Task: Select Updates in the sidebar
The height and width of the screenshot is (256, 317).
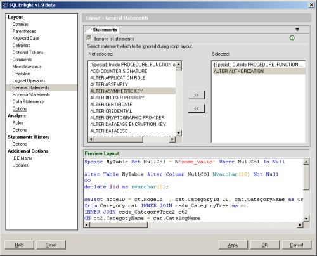Action: (20, 165)
